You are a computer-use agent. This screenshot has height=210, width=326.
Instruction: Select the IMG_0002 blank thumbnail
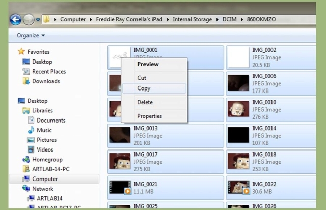238,57
